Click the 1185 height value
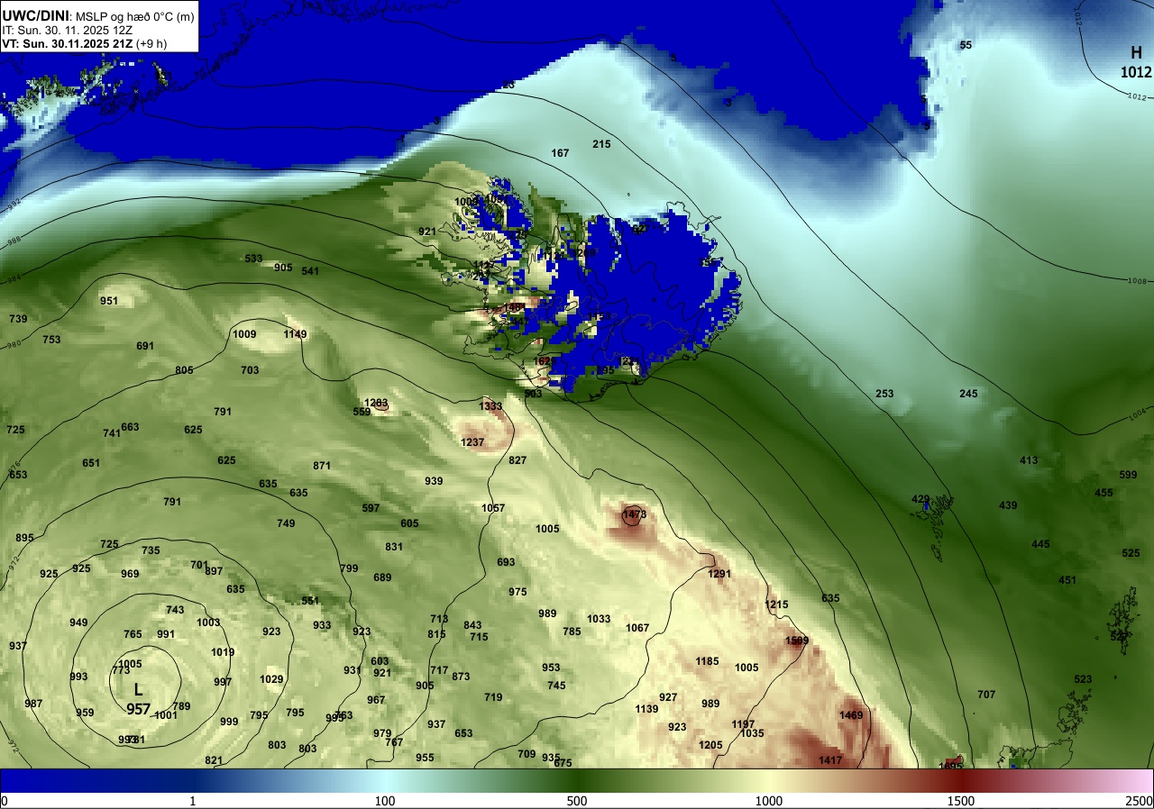This screenshot has width=1154, height=809. pyautogui.click(x=707, y=661)
